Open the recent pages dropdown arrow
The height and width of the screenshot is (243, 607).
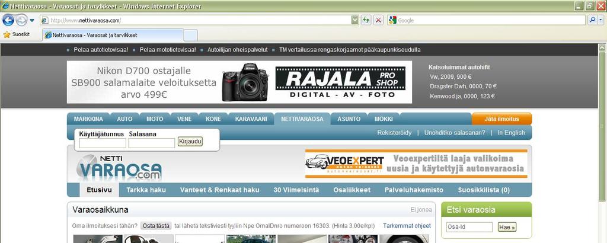32,20
